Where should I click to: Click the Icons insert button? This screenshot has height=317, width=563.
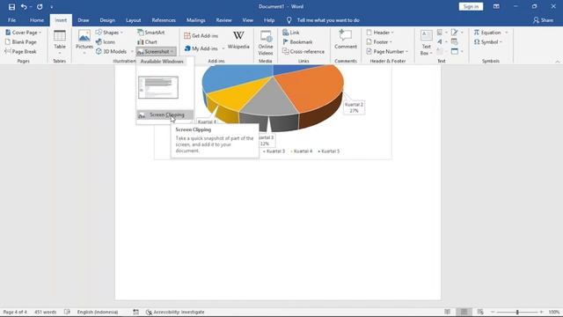pos(106,42)
